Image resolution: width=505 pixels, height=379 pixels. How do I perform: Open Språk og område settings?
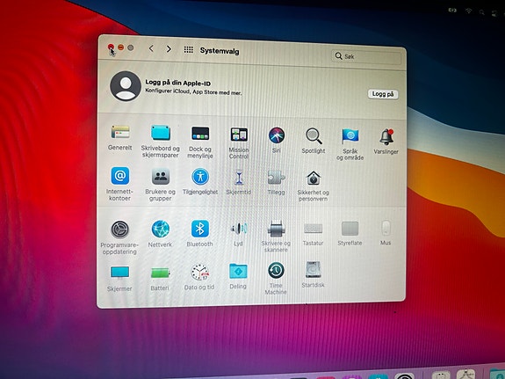click(350, 136)
